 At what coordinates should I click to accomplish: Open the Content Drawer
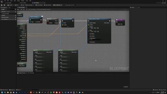[4, 90]
